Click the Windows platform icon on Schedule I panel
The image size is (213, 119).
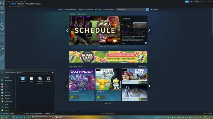(146, 43)
